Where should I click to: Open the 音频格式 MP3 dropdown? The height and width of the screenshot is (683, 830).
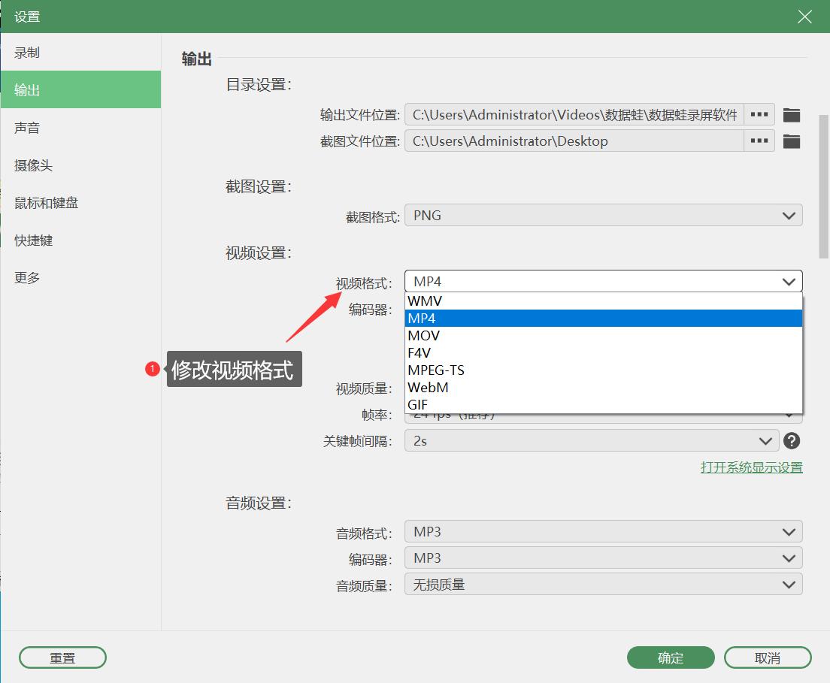601,531
